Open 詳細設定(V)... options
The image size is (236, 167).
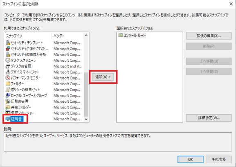click(209, 118)
